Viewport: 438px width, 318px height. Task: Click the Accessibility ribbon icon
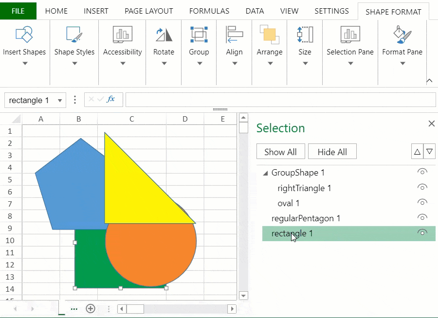(x=122, y=35)
